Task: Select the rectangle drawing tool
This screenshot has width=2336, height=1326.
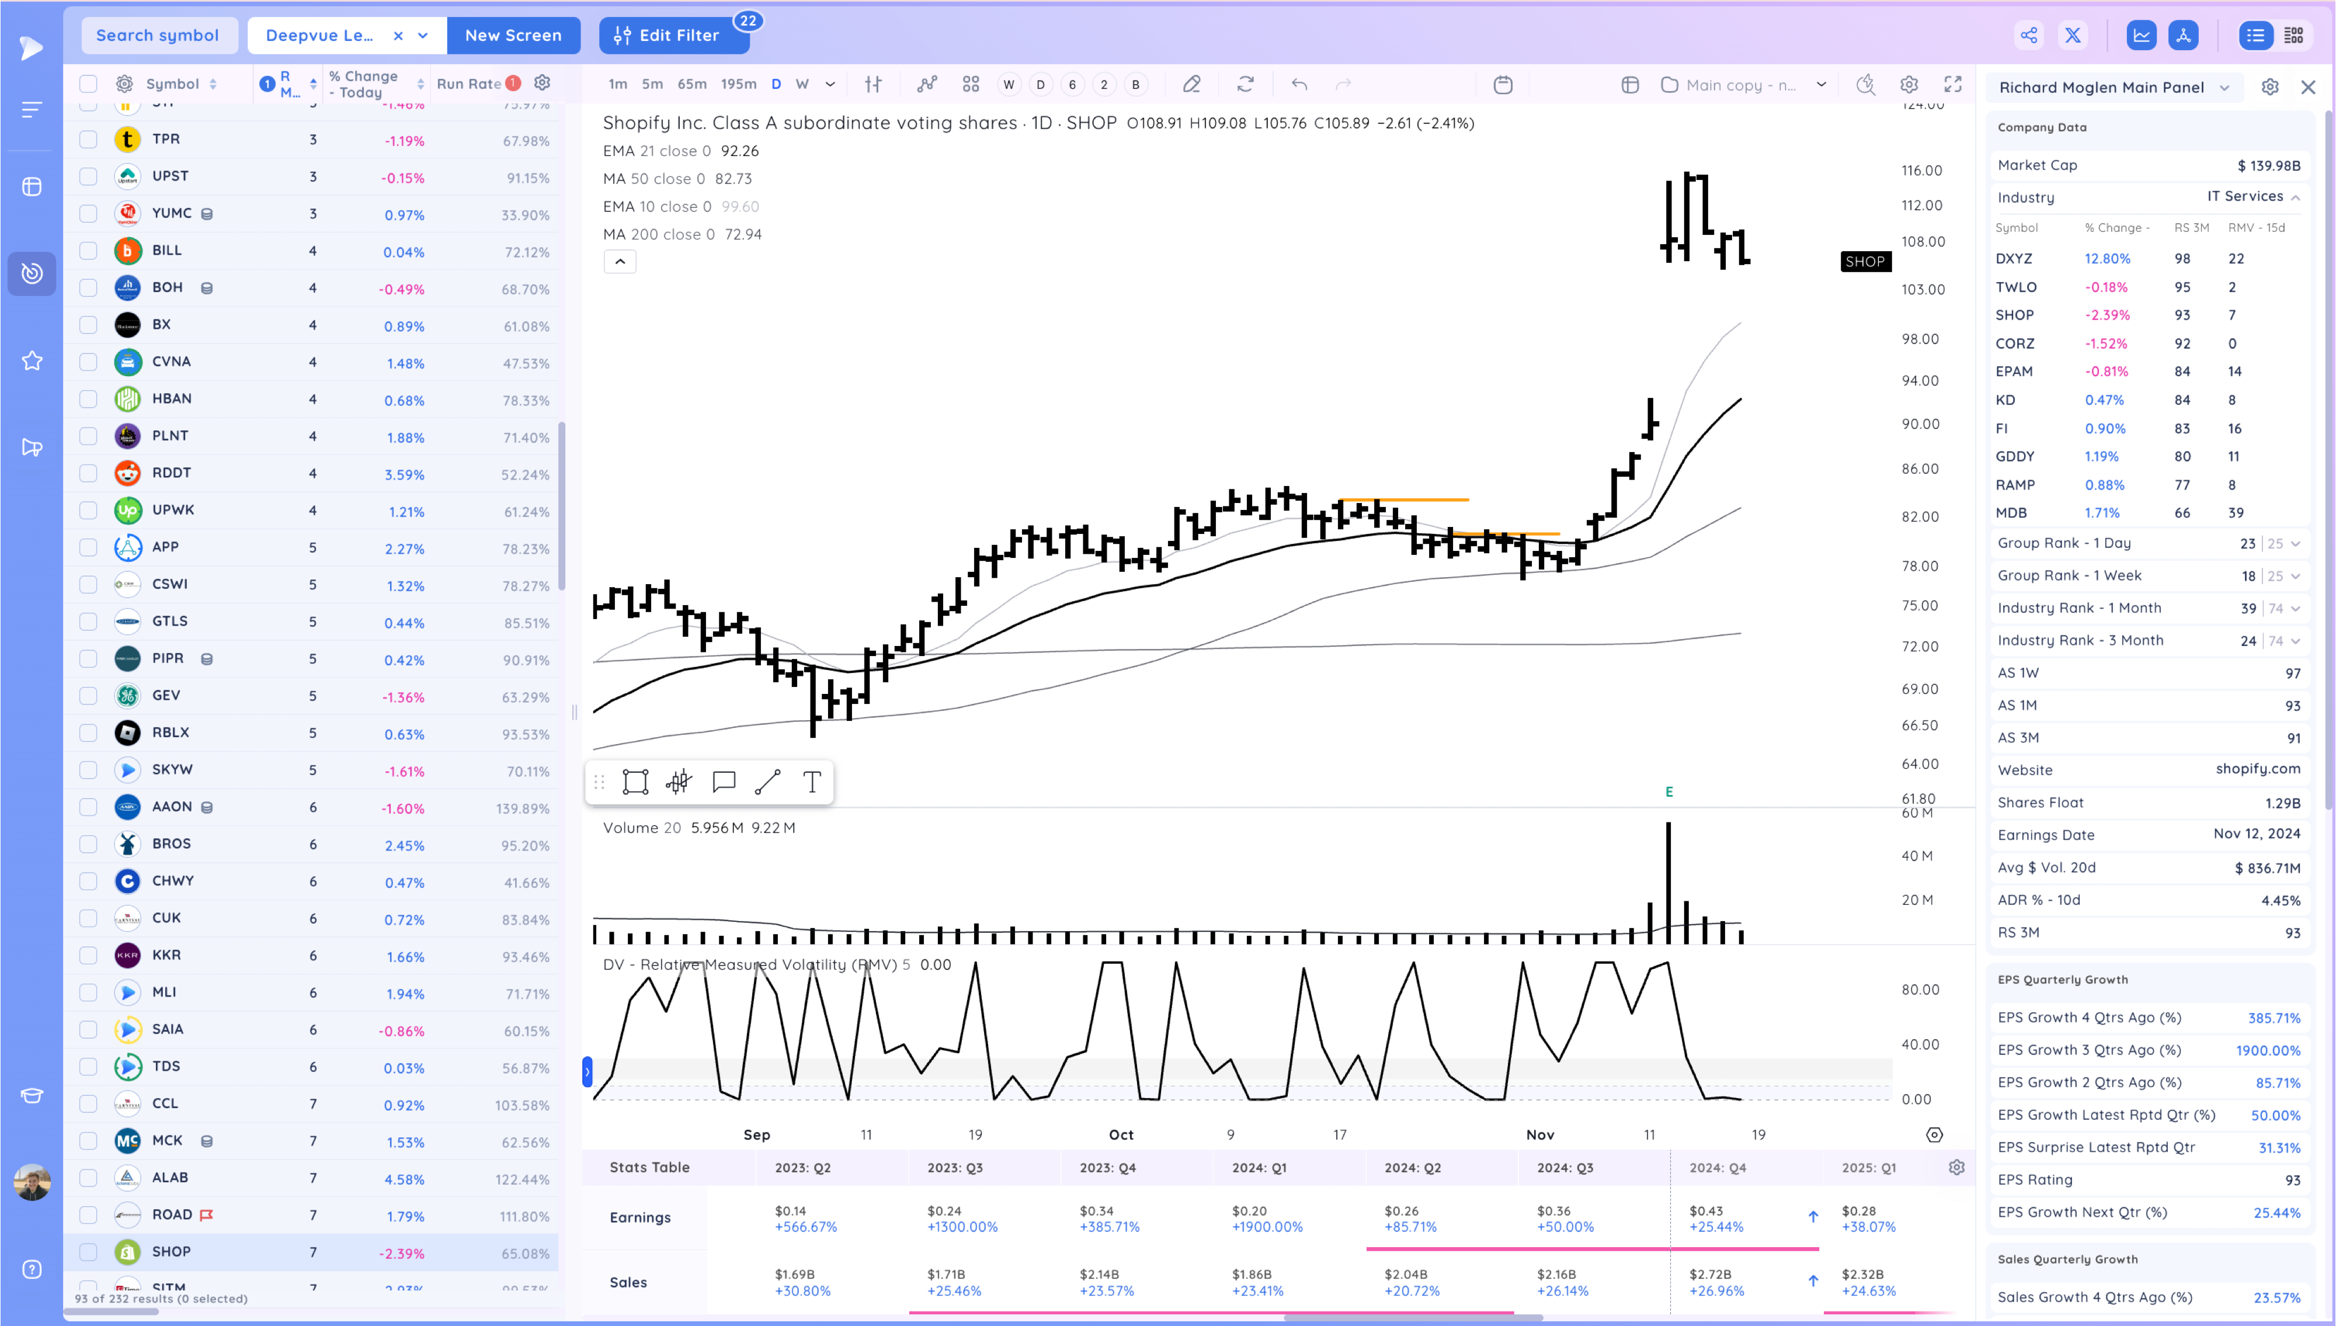Action: 635,782
